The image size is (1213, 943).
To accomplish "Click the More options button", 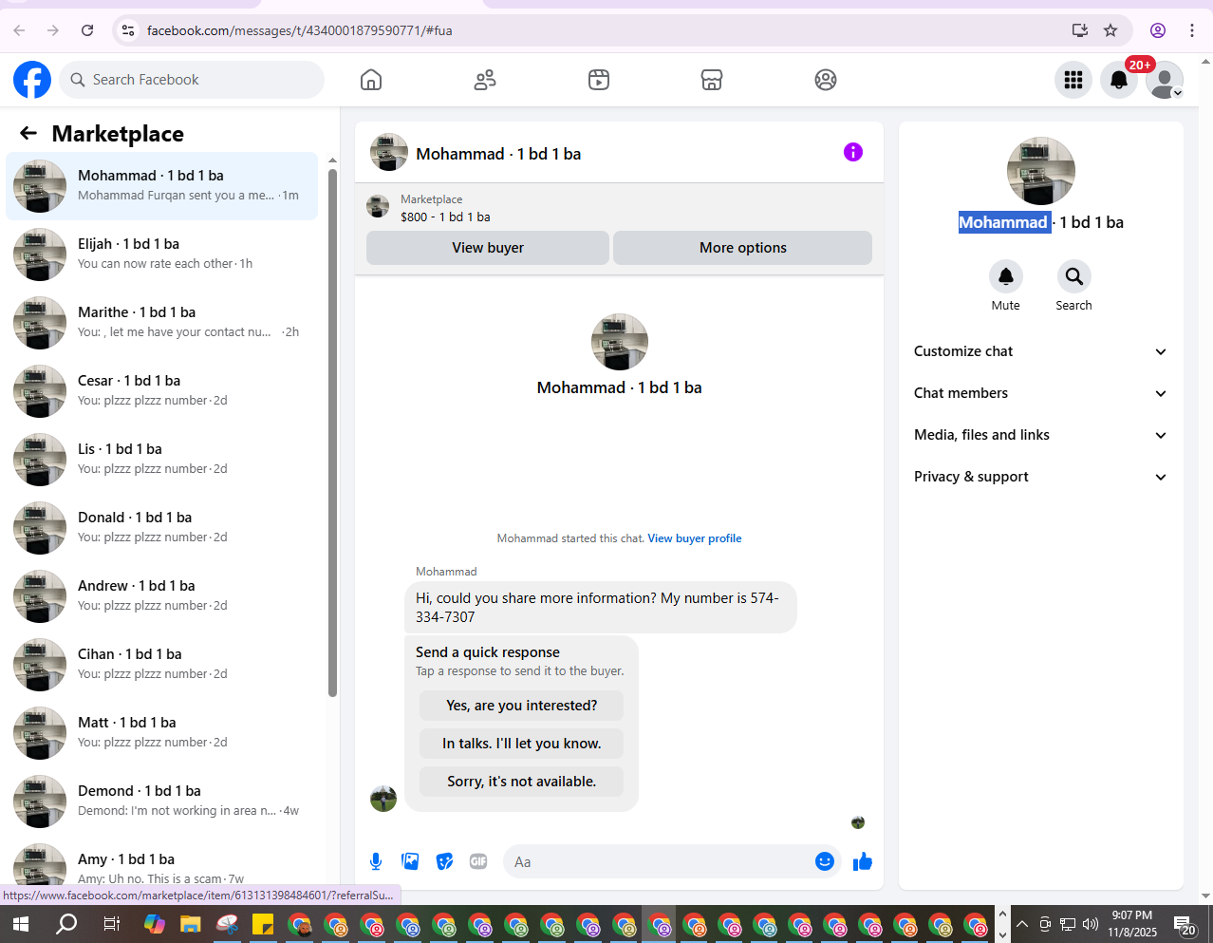I will click(743, 248).
